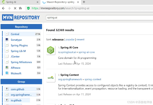Click the green security shield icon
Image resolution: width=153 pixels, height=105 pixels.
click(28, 8)
